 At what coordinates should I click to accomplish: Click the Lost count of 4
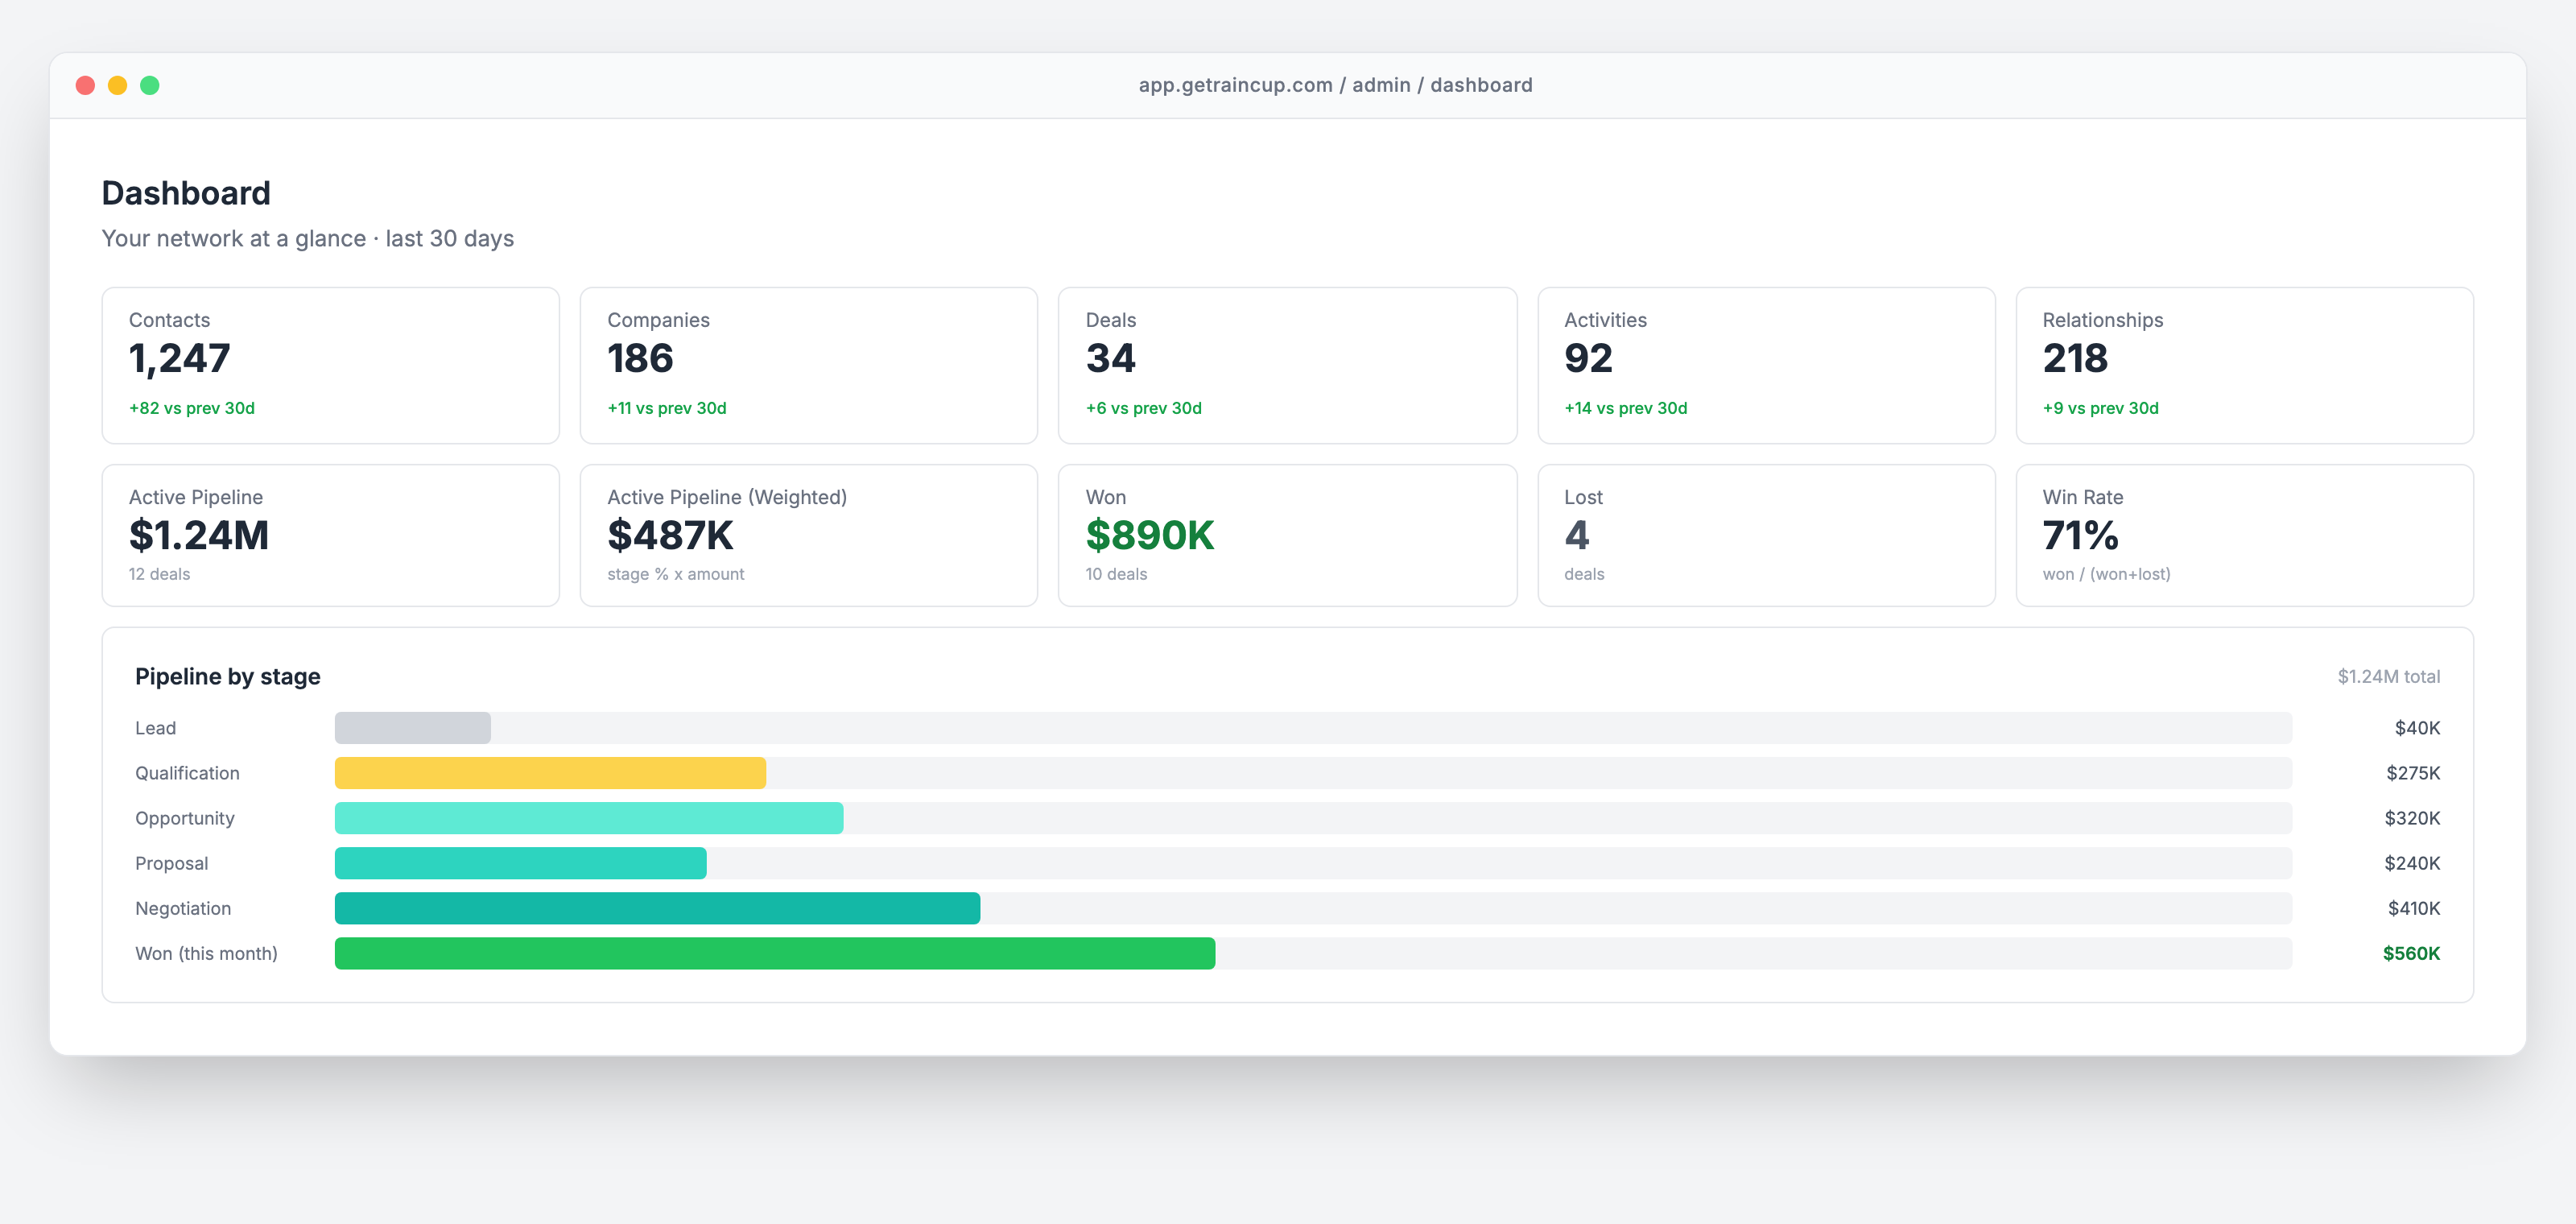(x=1577, y=535)
